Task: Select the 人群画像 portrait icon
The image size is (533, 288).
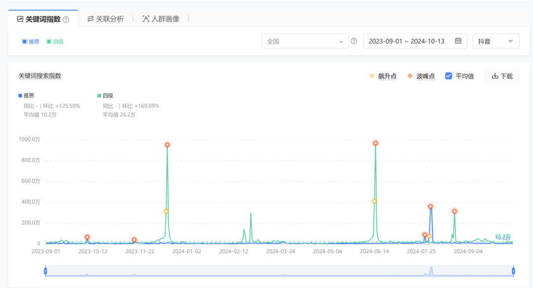Action: (146, 18)
